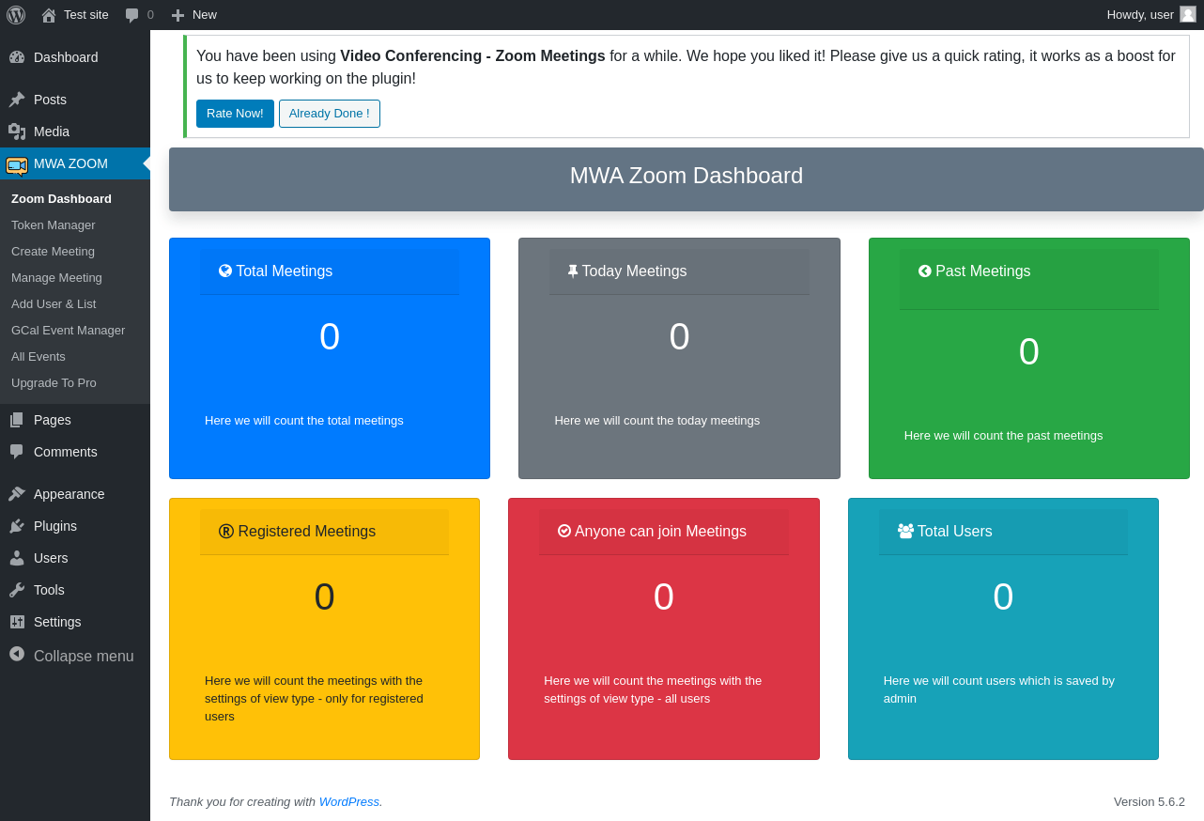The height and width of the screenshot is (821, 1204).
Task: Open the user avatar in admin bar
Action: (1188, 14)
